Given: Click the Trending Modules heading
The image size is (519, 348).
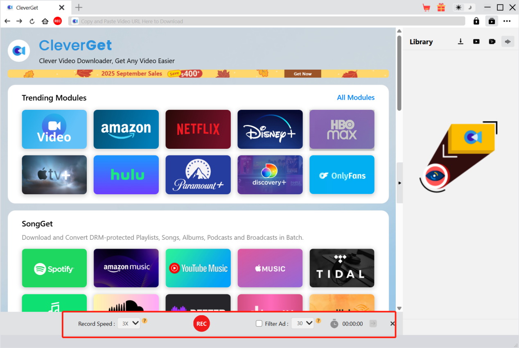Looking at the screenshot, I should (x=54, y=98).
